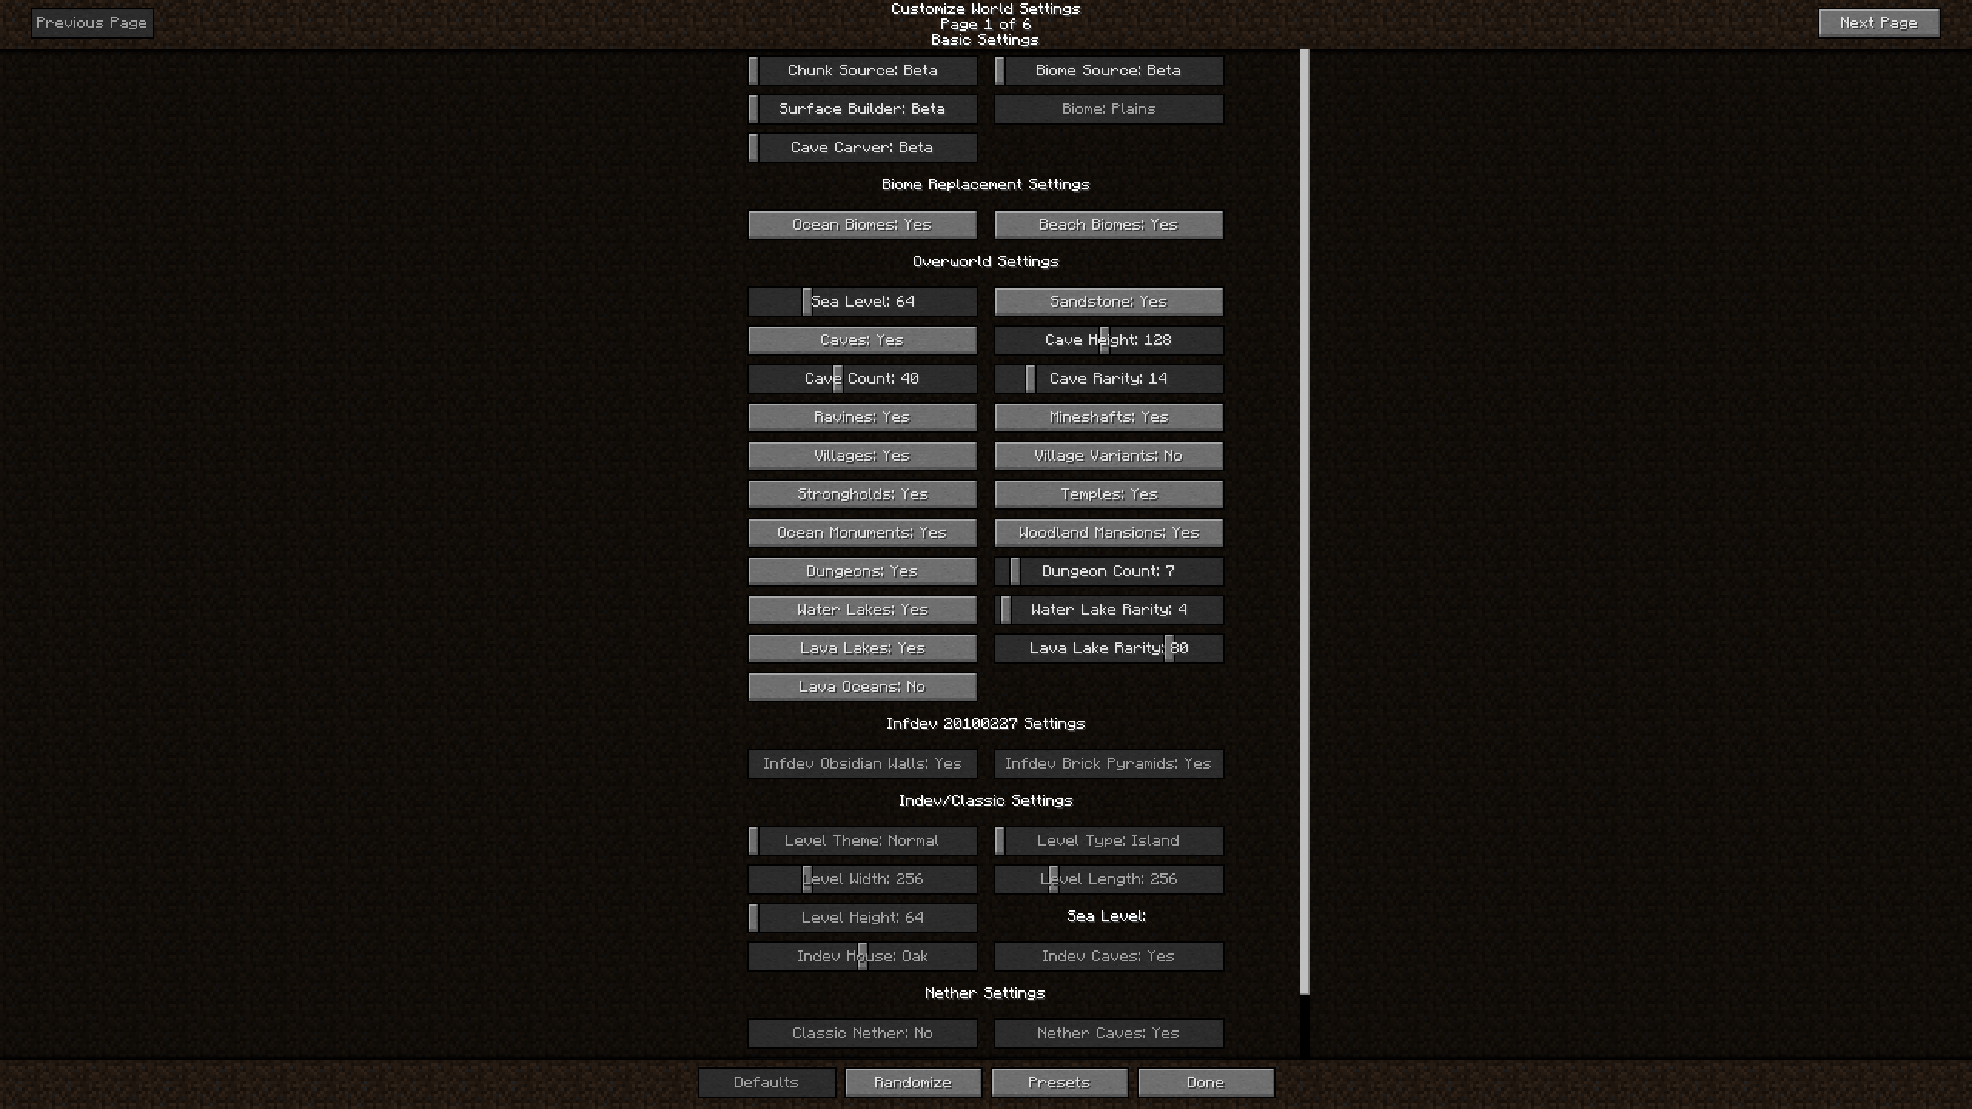Click the Level Type: Island button
The height and width of the screenshot is (1109, 1972).
click(1108, 839)
